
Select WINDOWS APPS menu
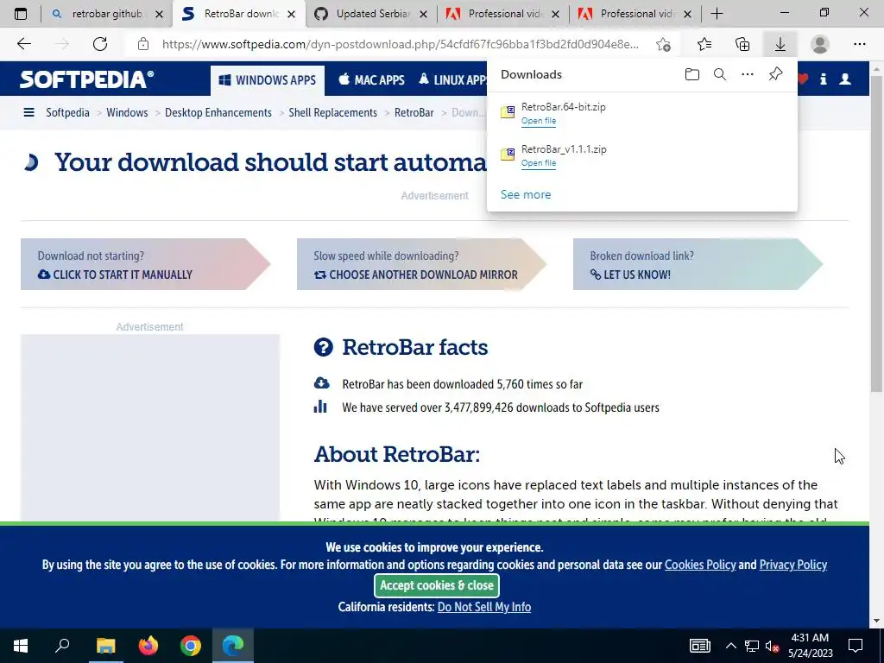[x=268, y=80]
